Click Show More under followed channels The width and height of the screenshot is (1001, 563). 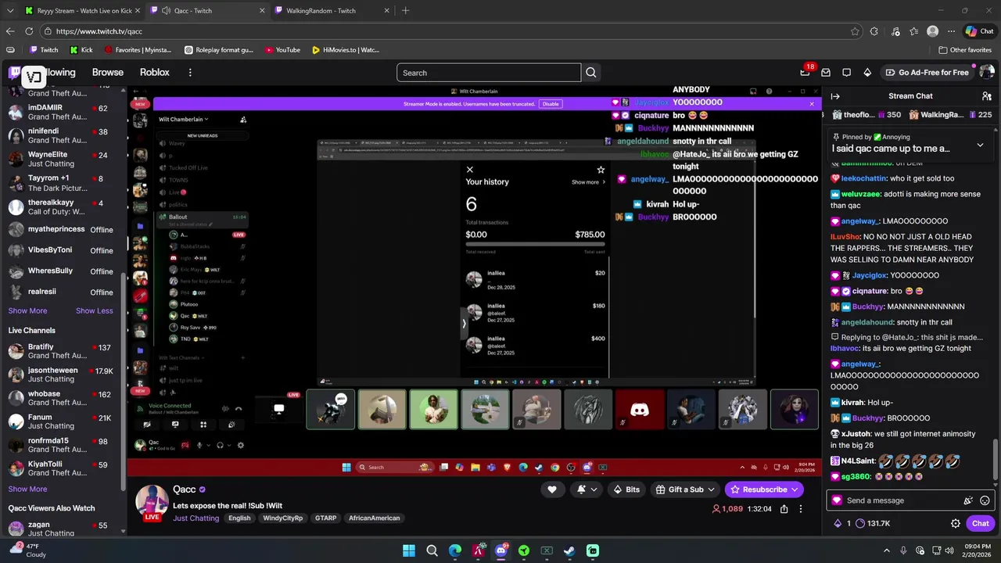(27, 310)
